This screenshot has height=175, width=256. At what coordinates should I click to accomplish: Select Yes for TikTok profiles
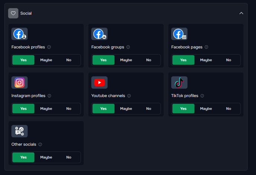[183, 109]
